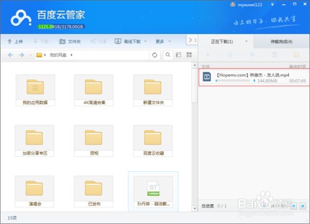Open the 演唱会 folder

pyautogui.click(x=35, y=191)
